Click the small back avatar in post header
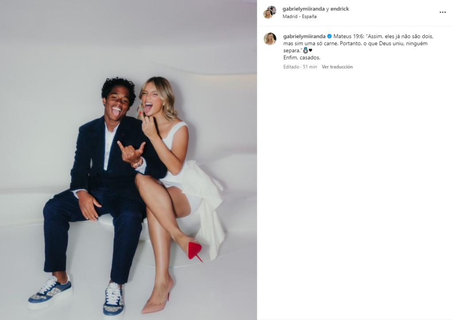Viewport: 453px width, 320px height. tap(273, 9)
